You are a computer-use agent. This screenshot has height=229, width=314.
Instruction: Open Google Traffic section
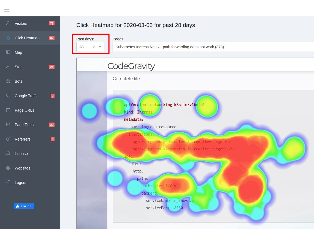point(30,96)
